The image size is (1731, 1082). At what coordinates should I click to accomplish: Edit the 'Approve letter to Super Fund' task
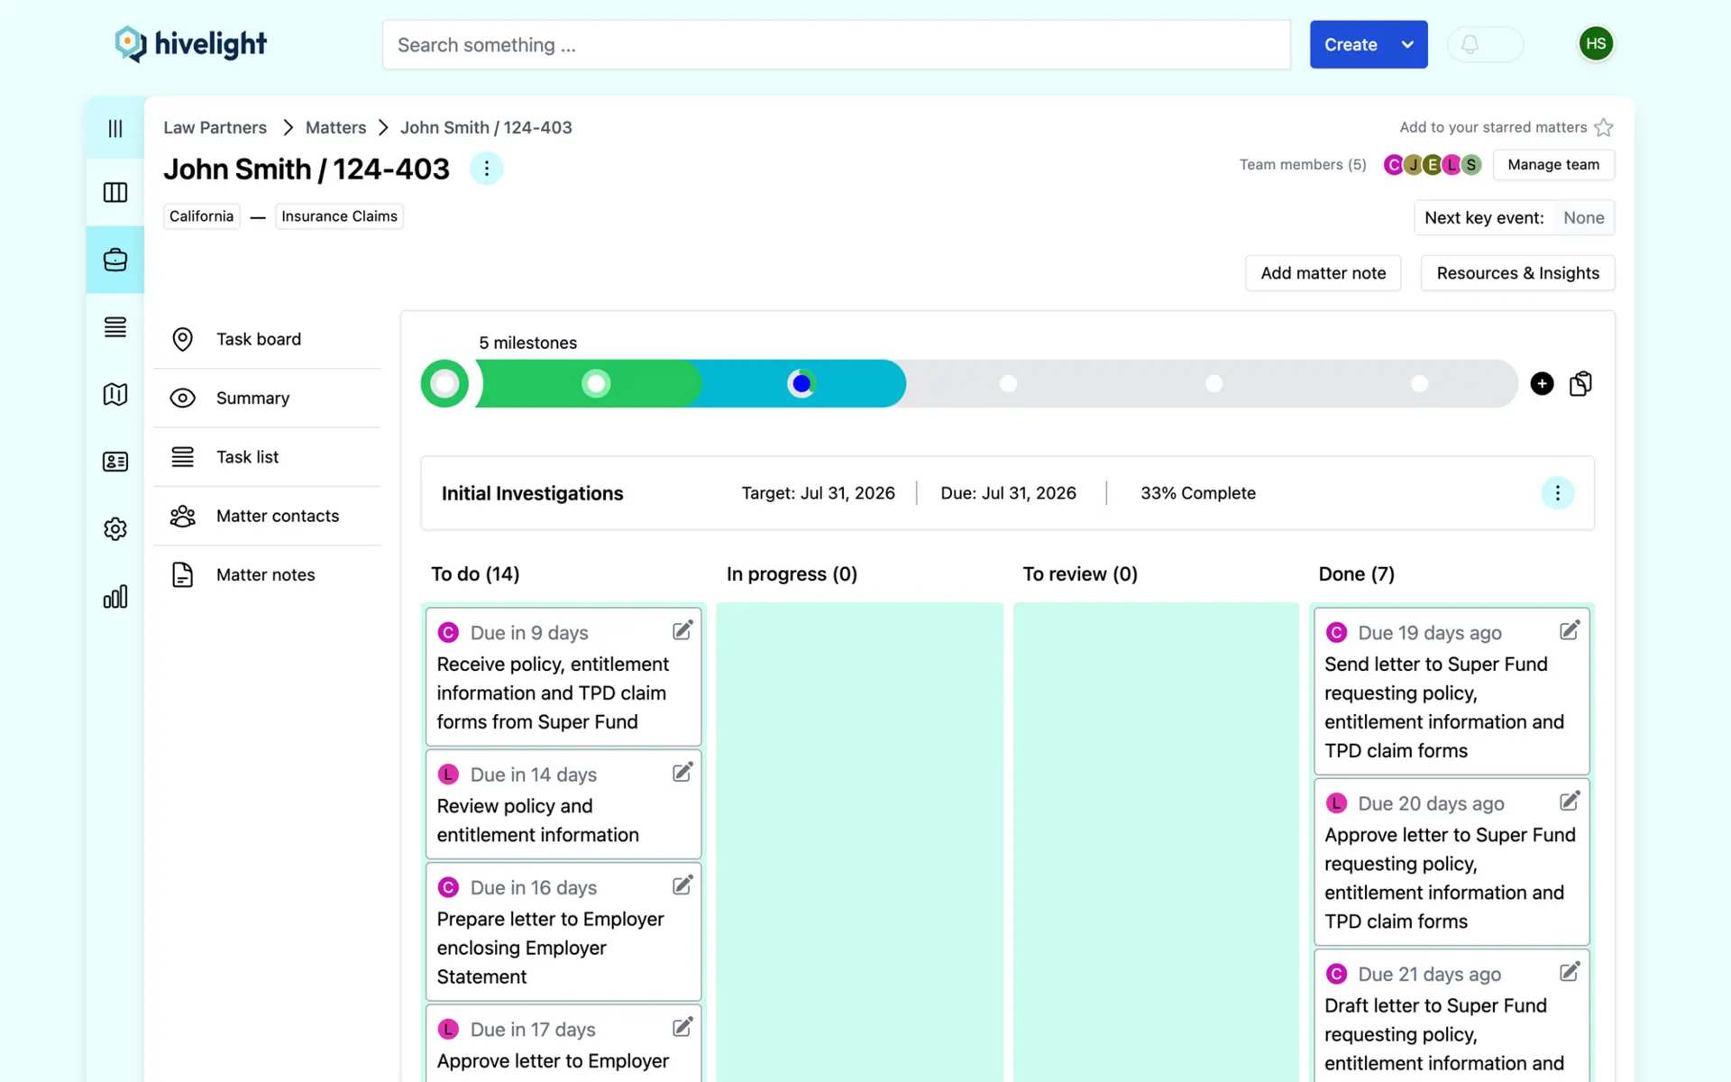point(1570,801)
